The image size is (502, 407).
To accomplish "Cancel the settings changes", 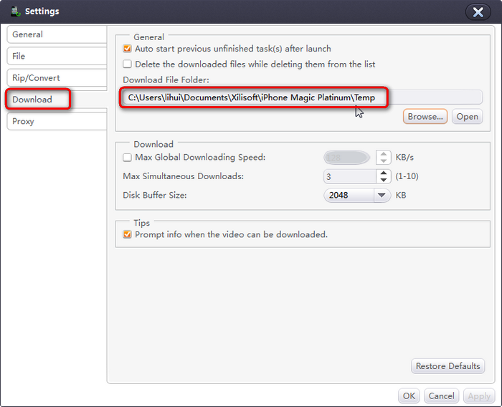I will tap(441, 396).
